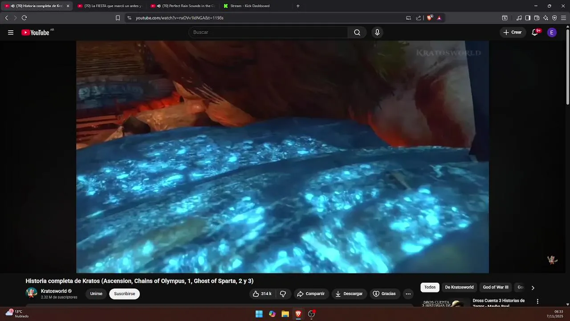Open Leo AI sparkle icon

tap(546, 18)
